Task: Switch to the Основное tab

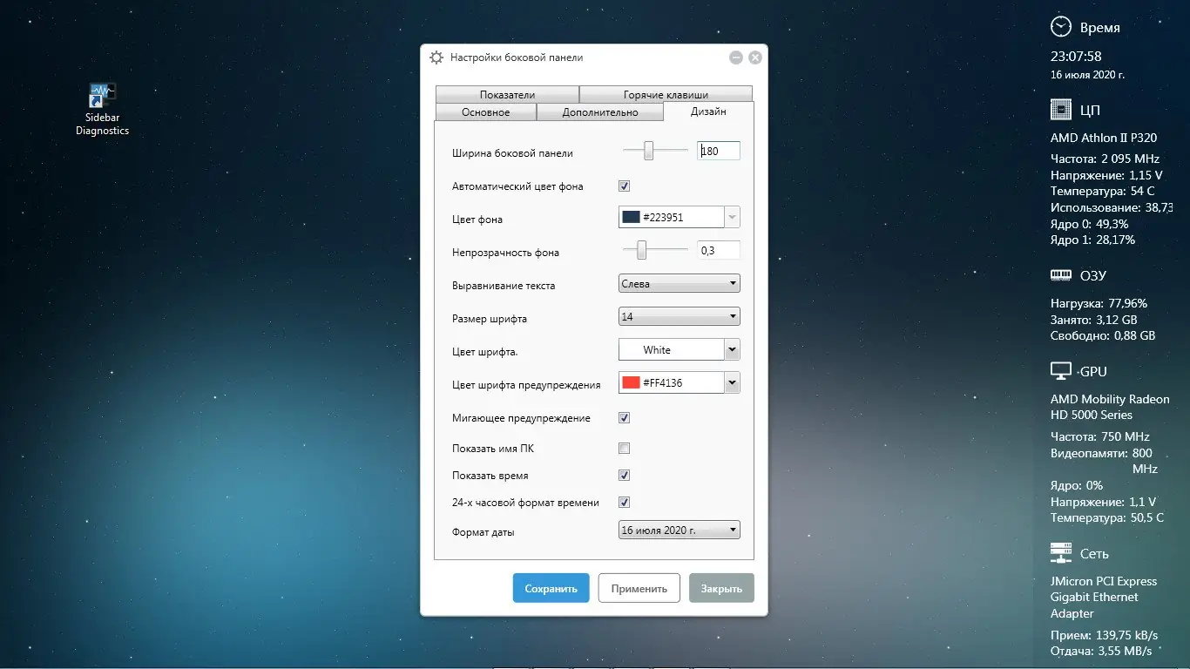Action: 486,111
